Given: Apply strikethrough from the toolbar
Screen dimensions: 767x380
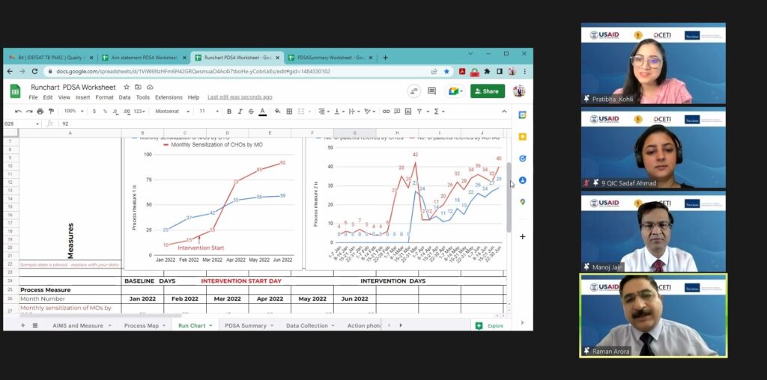Looking at the screenshot, I should coord(251,111).
